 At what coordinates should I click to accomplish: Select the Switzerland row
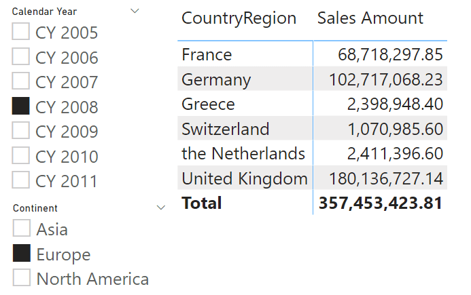pyautogui.click(x=312, y=129)
